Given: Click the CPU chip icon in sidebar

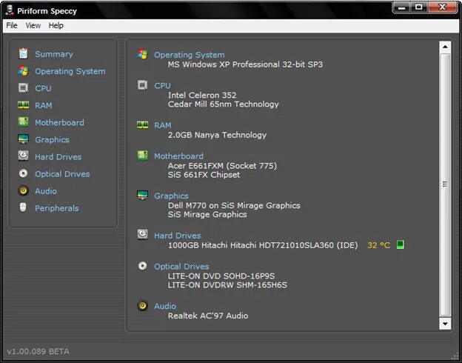Looking at the screenshot, I should [x=23, y=88].
